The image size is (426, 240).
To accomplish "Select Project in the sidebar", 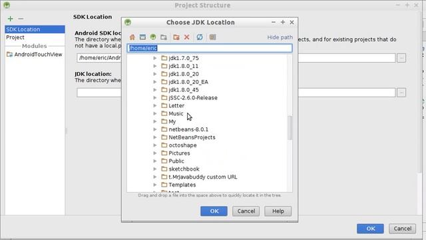I will [x=35, y=37].
